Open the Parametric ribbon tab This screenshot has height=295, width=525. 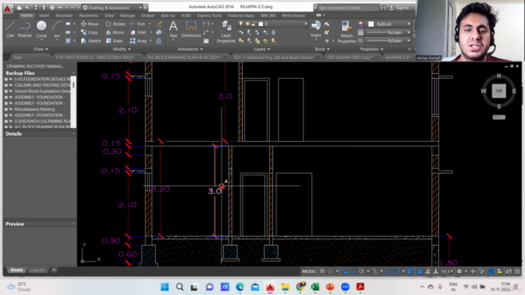coord(89,16)
